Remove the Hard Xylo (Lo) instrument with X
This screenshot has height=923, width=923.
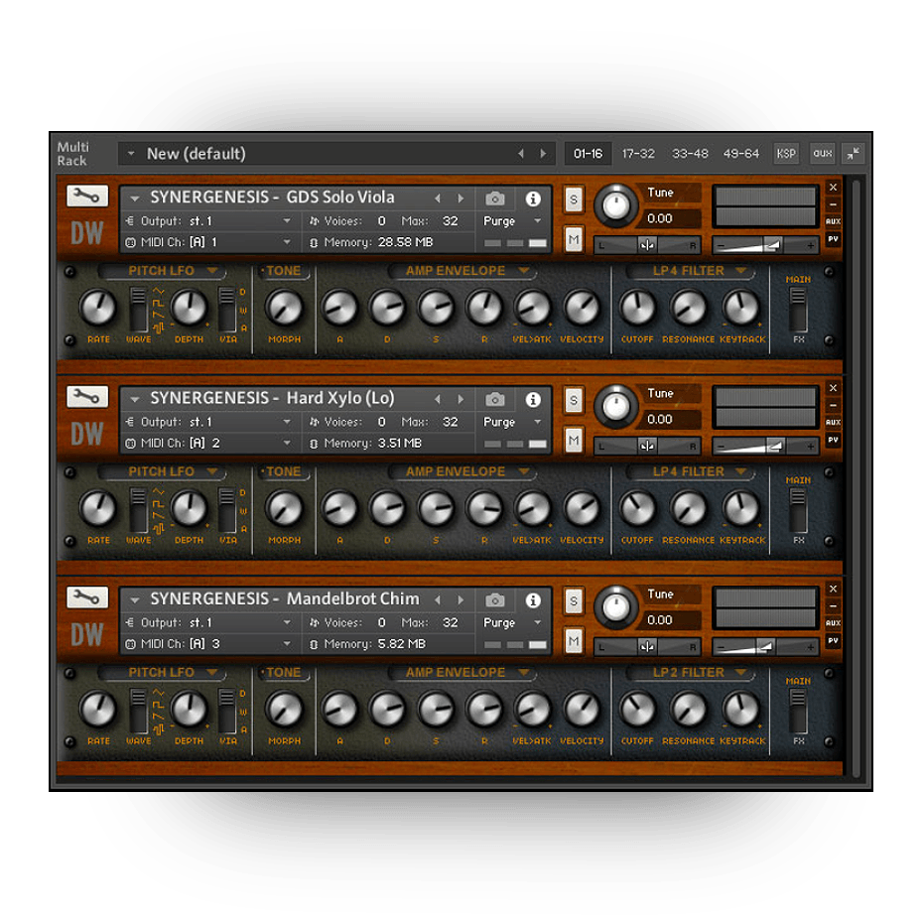(x=833, y=388)
